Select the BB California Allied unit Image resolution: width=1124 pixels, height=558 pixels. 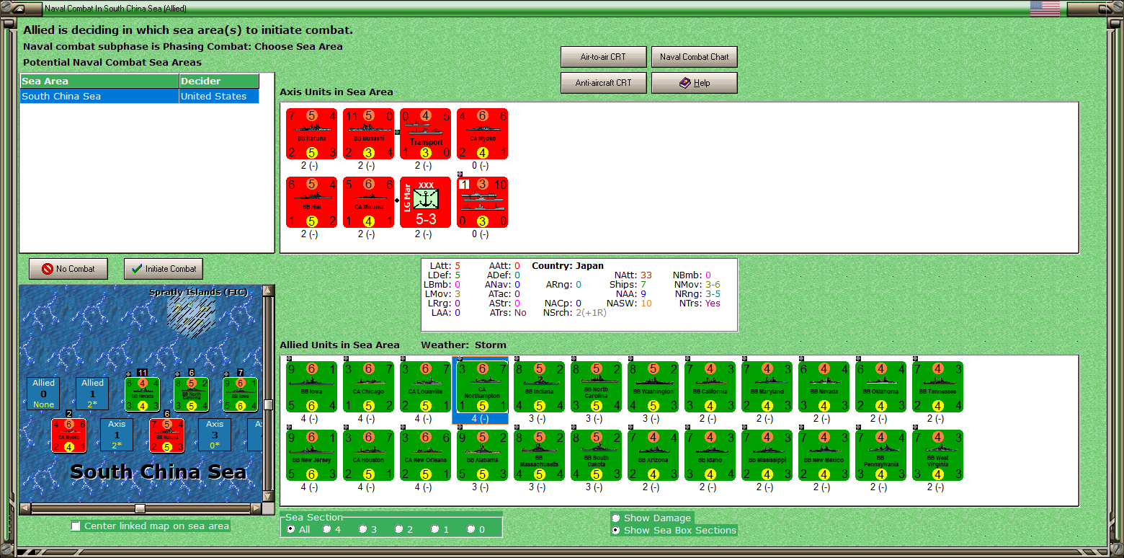coord(710,387)
